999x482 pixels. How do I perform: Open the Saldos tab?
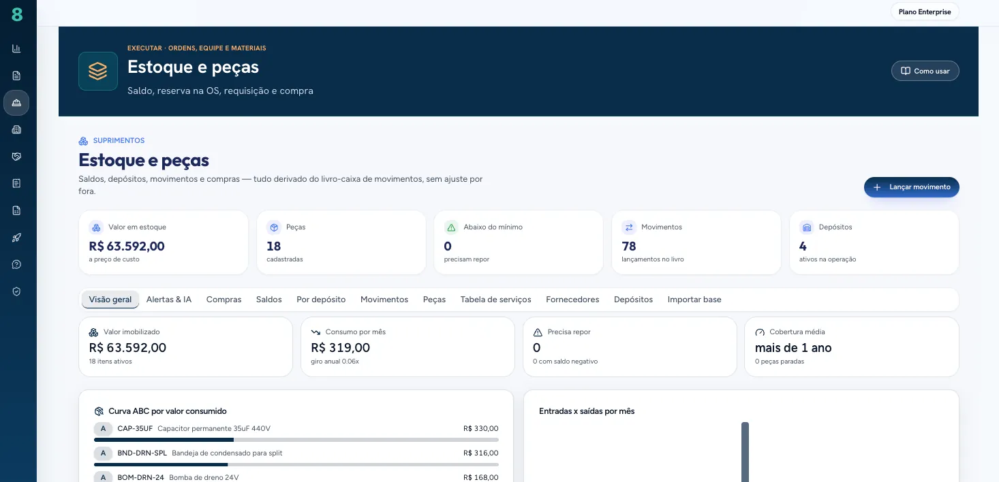(x=269, y=300)
